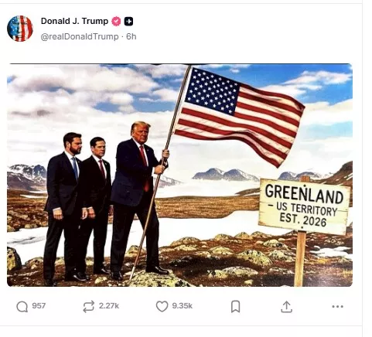Click the 2.27k repost count
Image resolution: width=372 pixels, height=337 pixels.
(x=109, y=306)
